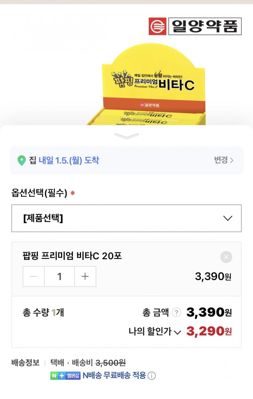Click the info icon after 무료배송 적용

[x=152, y=376]
